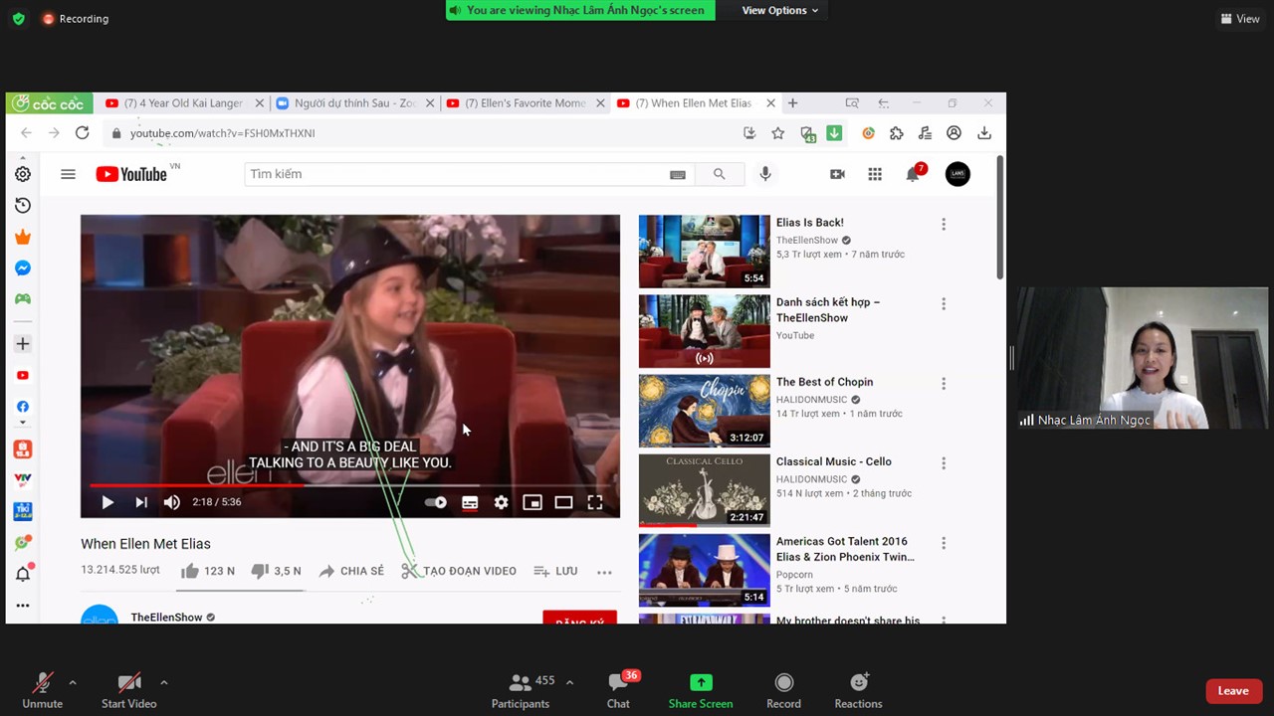This screenshot has width=1274, height=716.
Task: Open browser extensions puzzle icon
Action: 897,133
